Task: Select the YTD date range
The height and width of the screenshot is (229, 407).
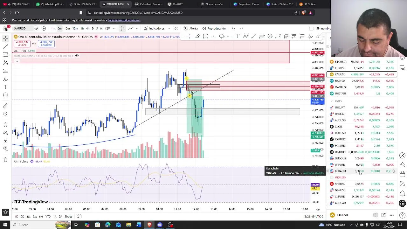Action: tap(48, 217)
